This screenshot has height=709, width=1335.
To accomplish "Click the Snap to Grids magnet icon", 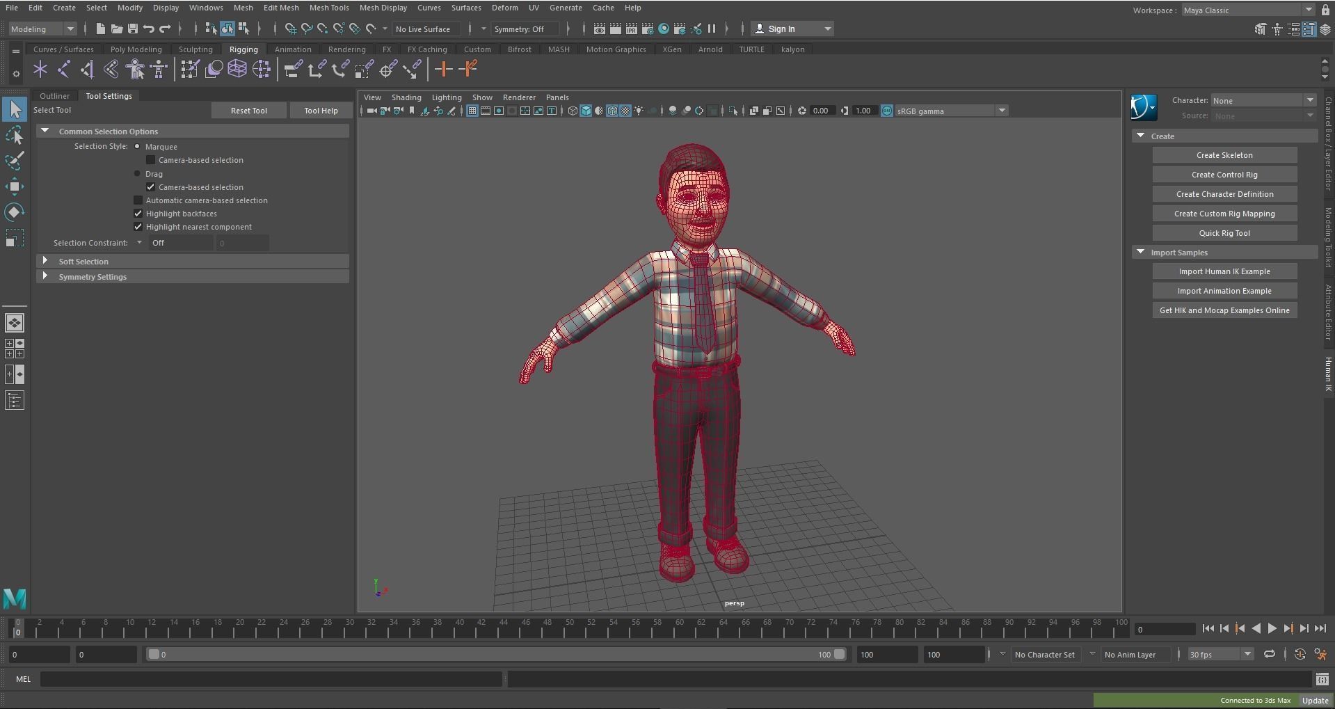I will pyautogui.click(x=290, y=29).
